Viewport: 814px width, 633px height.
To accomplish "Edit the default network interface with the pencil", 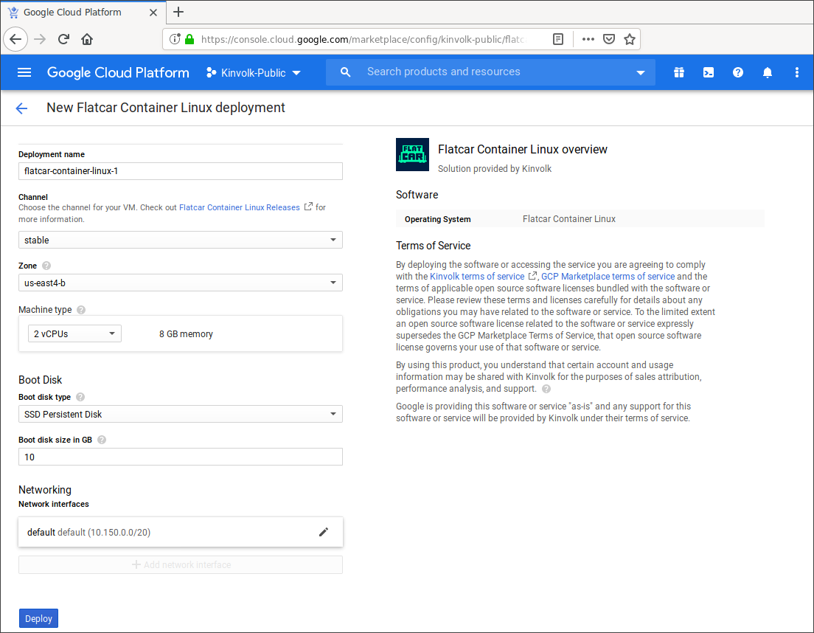I will 324,531.
